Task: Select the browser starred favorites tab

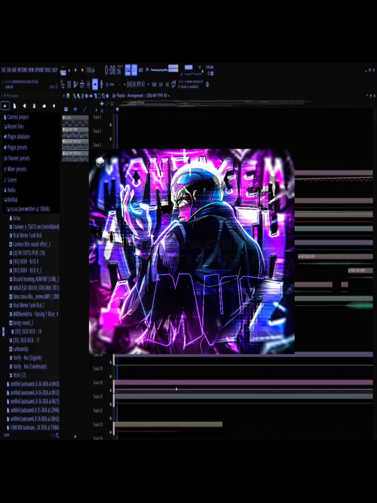Action: coord(54,106)
